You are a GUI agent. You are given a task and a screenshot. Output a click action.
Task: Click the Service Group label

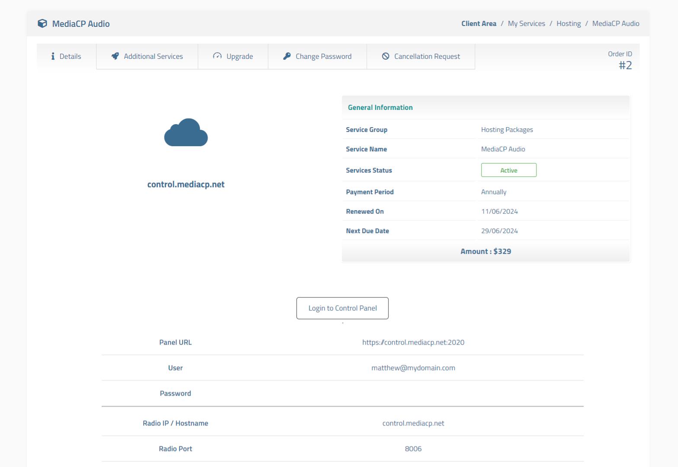pyautogui.click(x=366, y=130)
